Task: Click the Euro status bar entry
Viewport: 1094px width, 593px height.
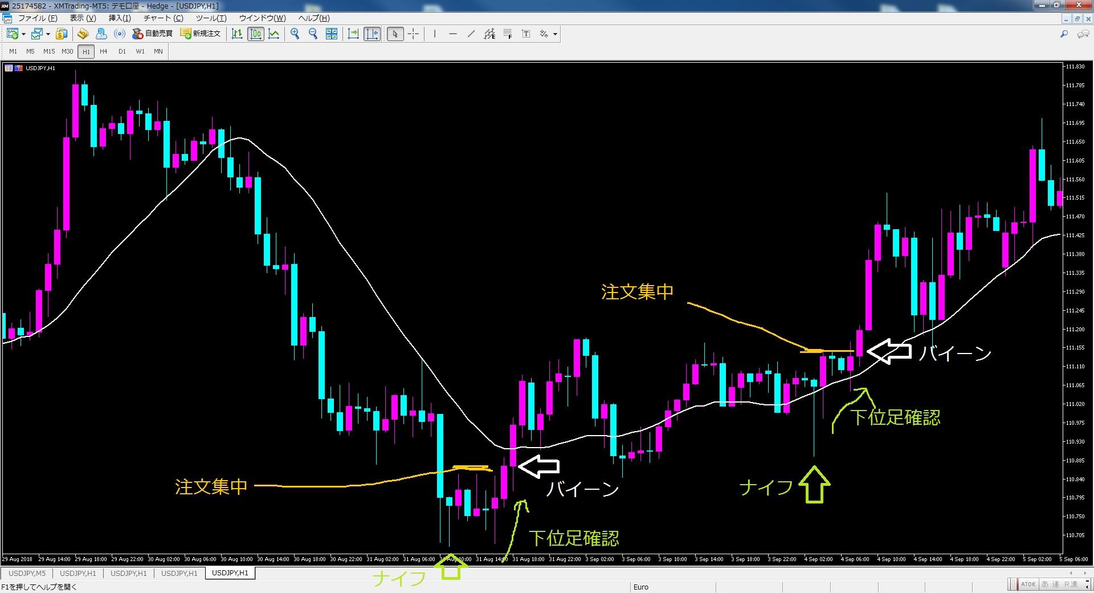Action: tap(641, 587)
